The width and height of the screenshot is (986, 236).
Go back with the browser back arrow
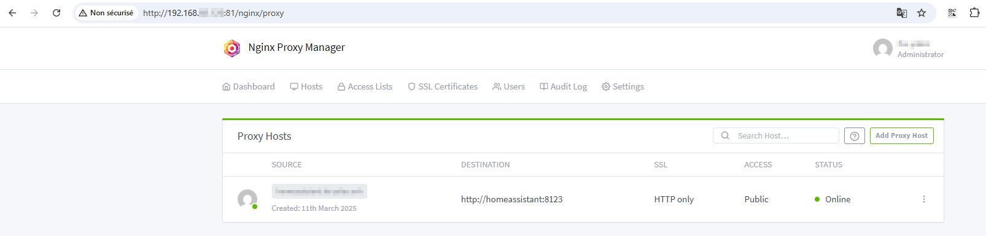pos(12,13)
